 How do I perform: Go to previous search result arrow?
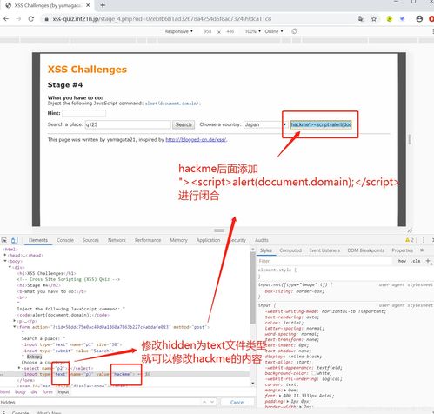[204, 402]
